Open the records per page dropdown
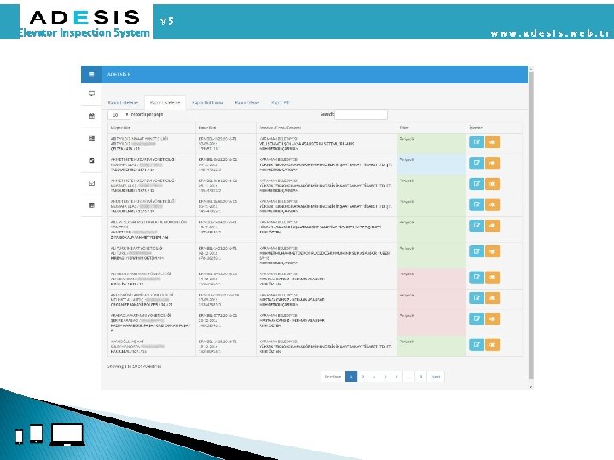The height and width of the screenshot is (460, 614). (x=119, y=115)
